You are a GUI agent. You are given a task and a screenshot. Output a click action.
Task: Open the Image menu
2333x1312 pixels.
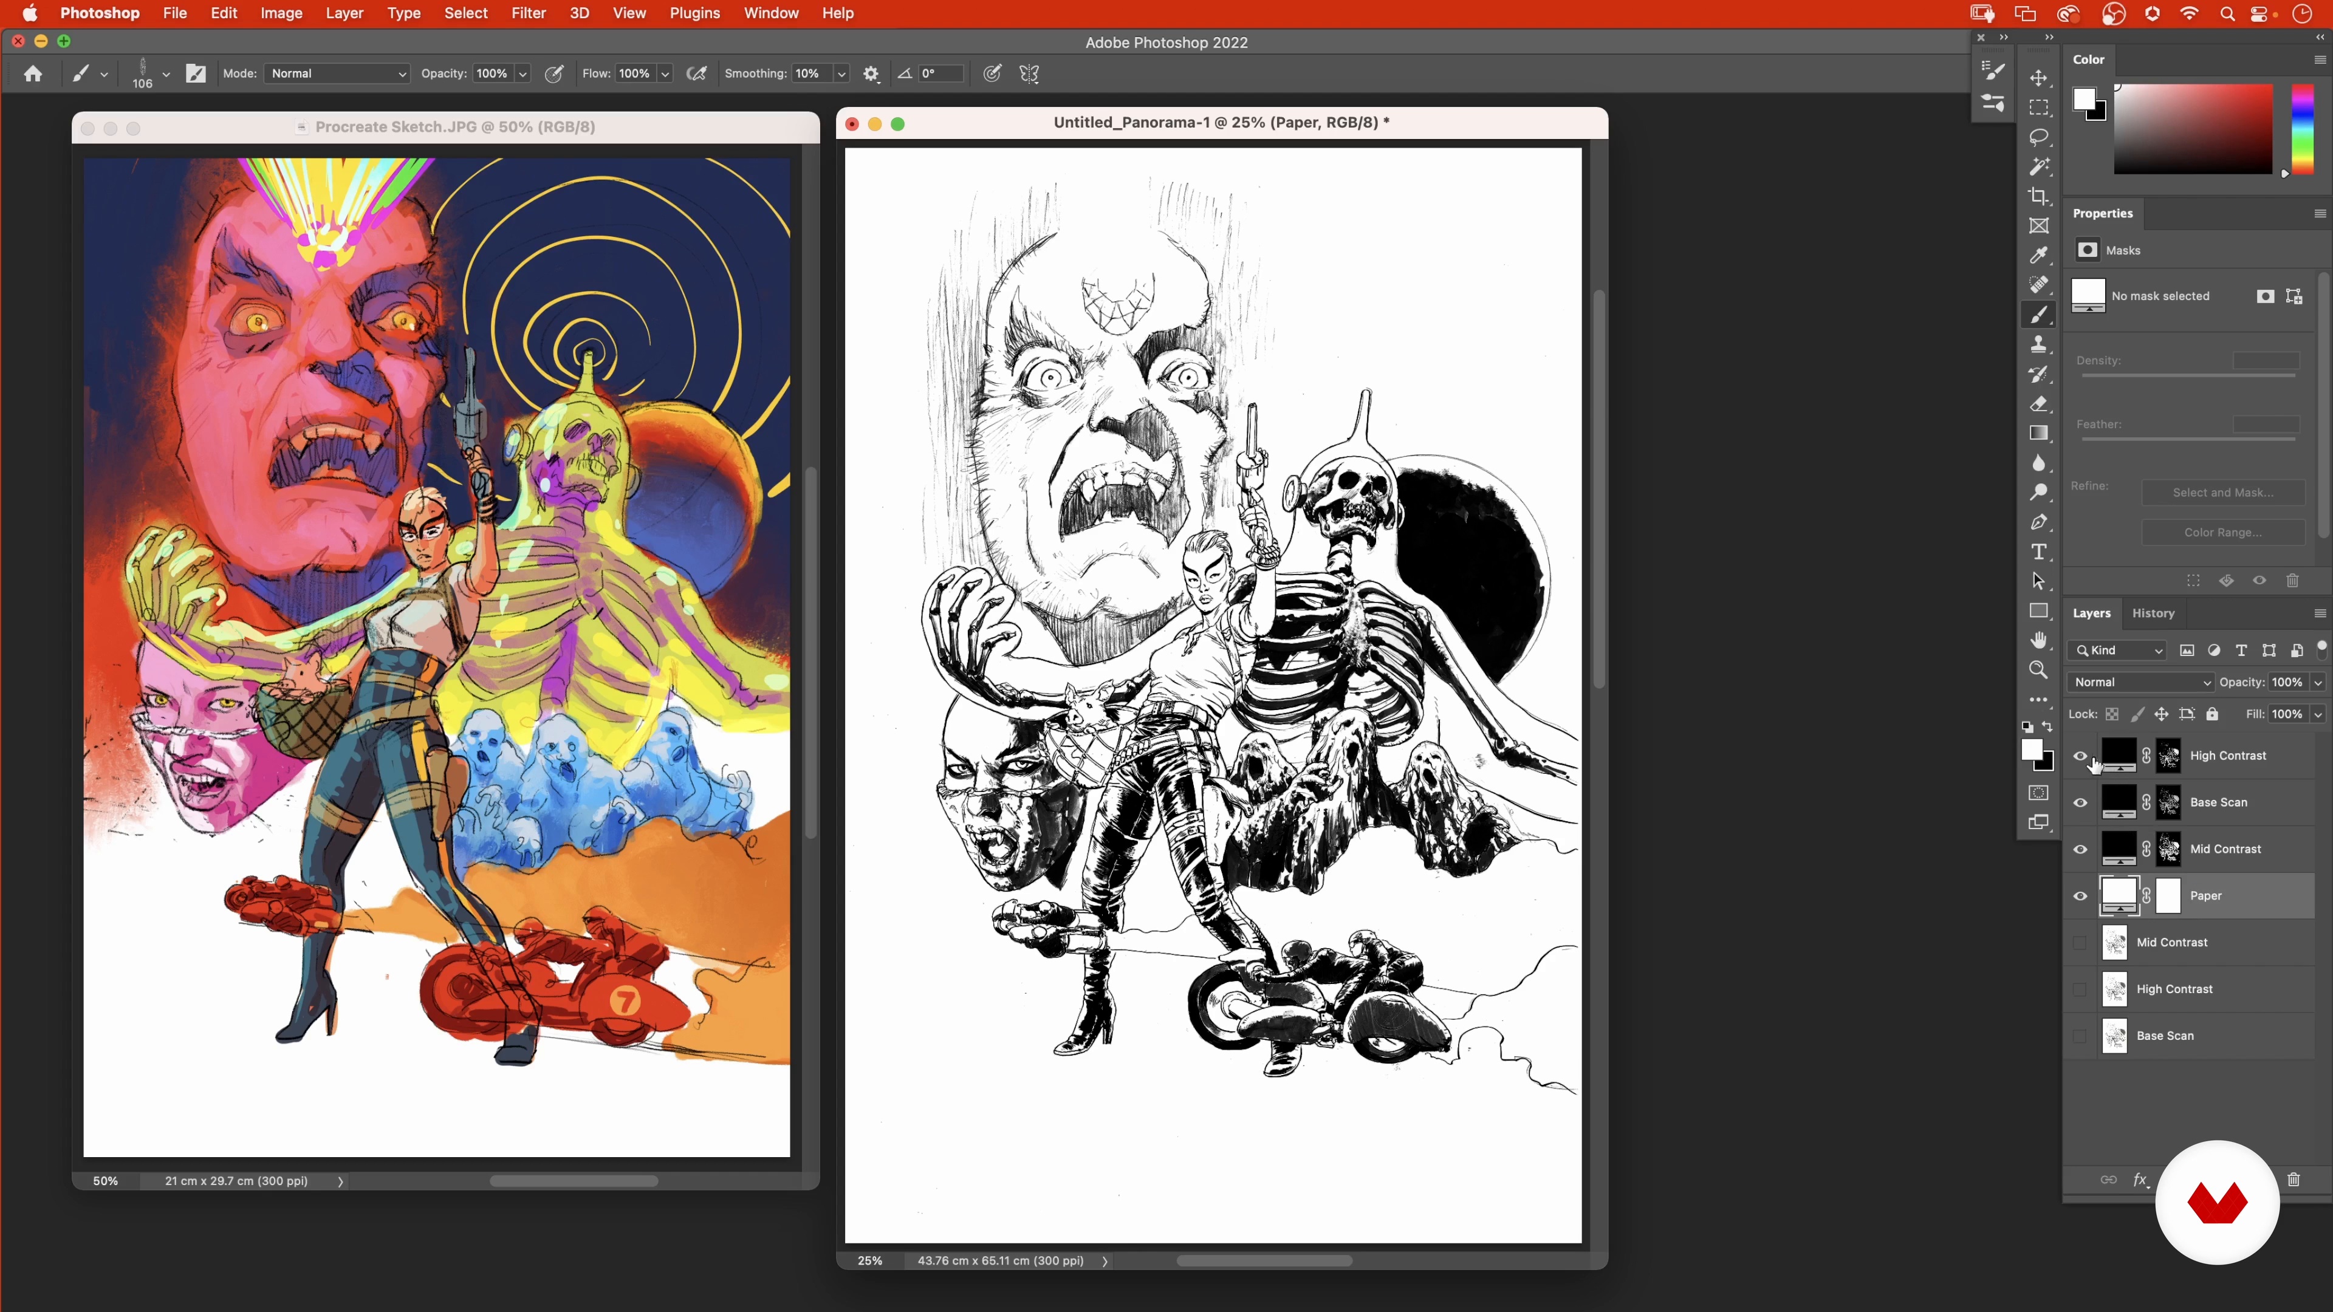click(x=281, y=13)
